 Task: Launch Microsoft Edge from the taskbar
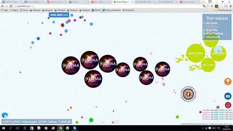coord(25,128)
